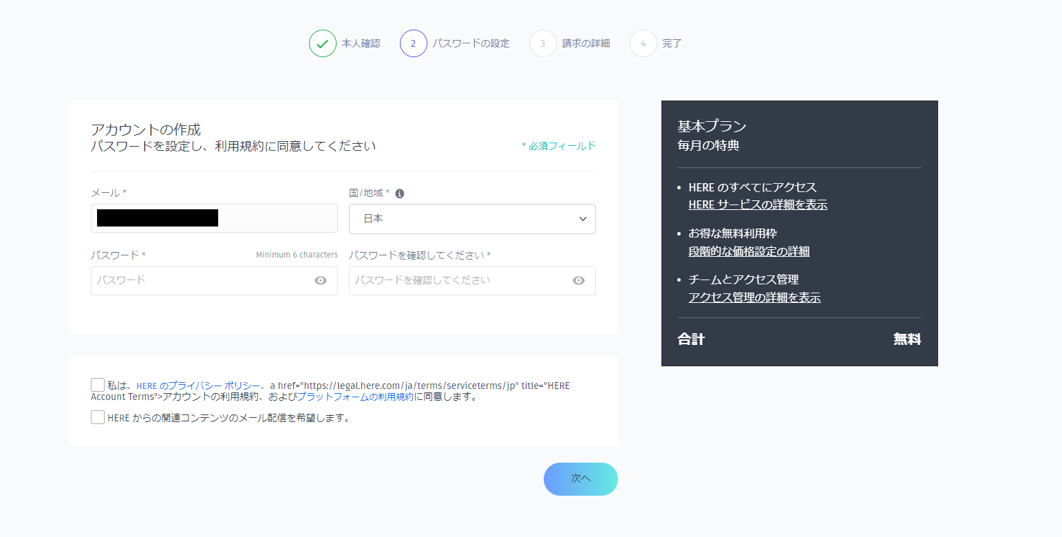The image size is (1062, 537).
Task: Toggle the privacy policy consent checkbox off
Action: [x=97, y=385]
